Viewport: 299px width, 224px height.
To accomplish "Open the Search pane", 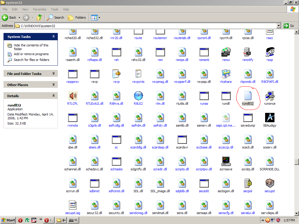I will tap(55, 17).
